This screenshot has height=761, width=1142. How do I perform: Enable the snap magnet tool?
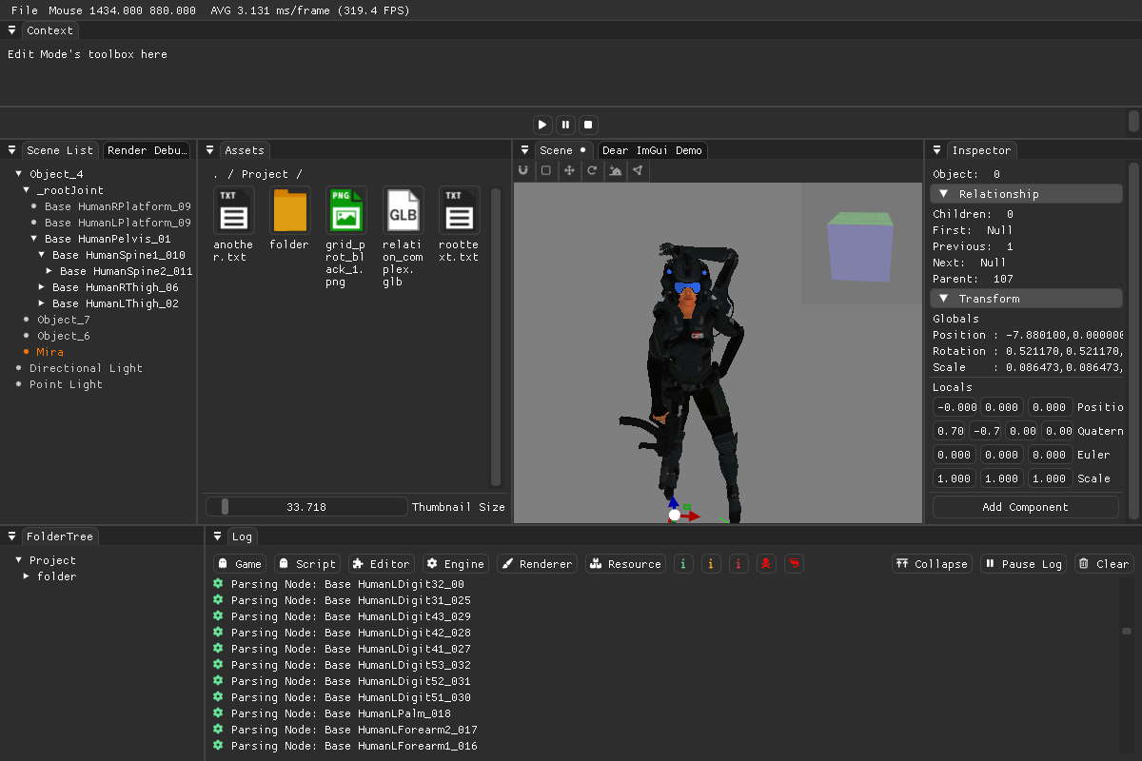pos(523,170)
